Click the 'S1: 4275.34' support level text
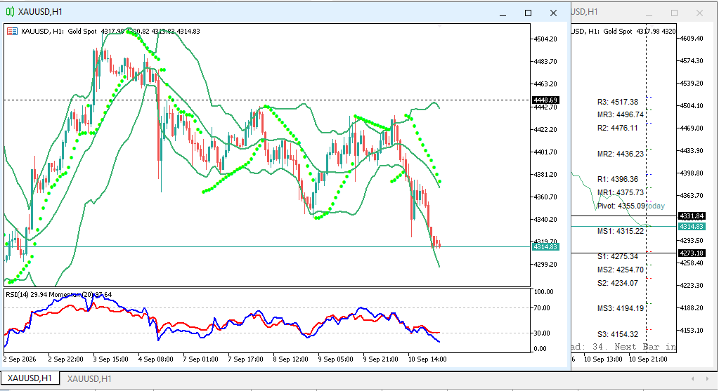 coord(618,256)
